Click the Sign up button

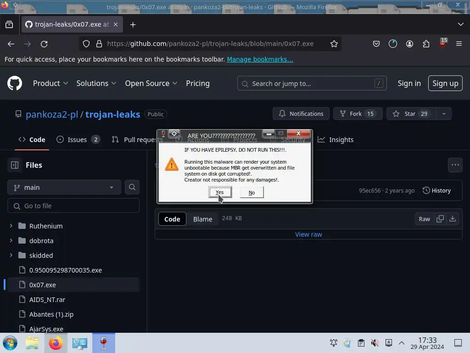click(x=445, y=84)
